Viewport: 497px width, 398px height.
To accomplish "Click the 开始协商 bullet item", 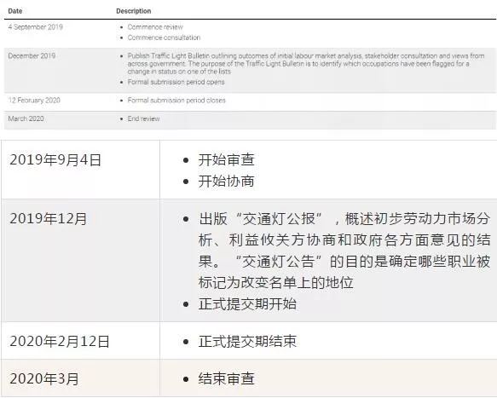I will pyautogui.click(x=226, y=182).
